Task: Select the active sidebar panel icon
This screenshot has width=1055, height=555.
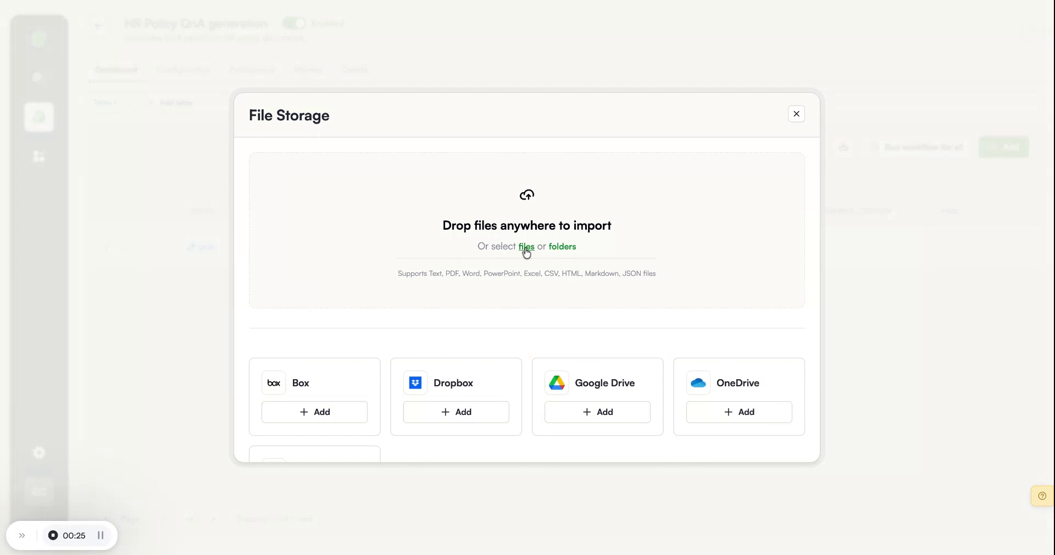Action: 38,117
